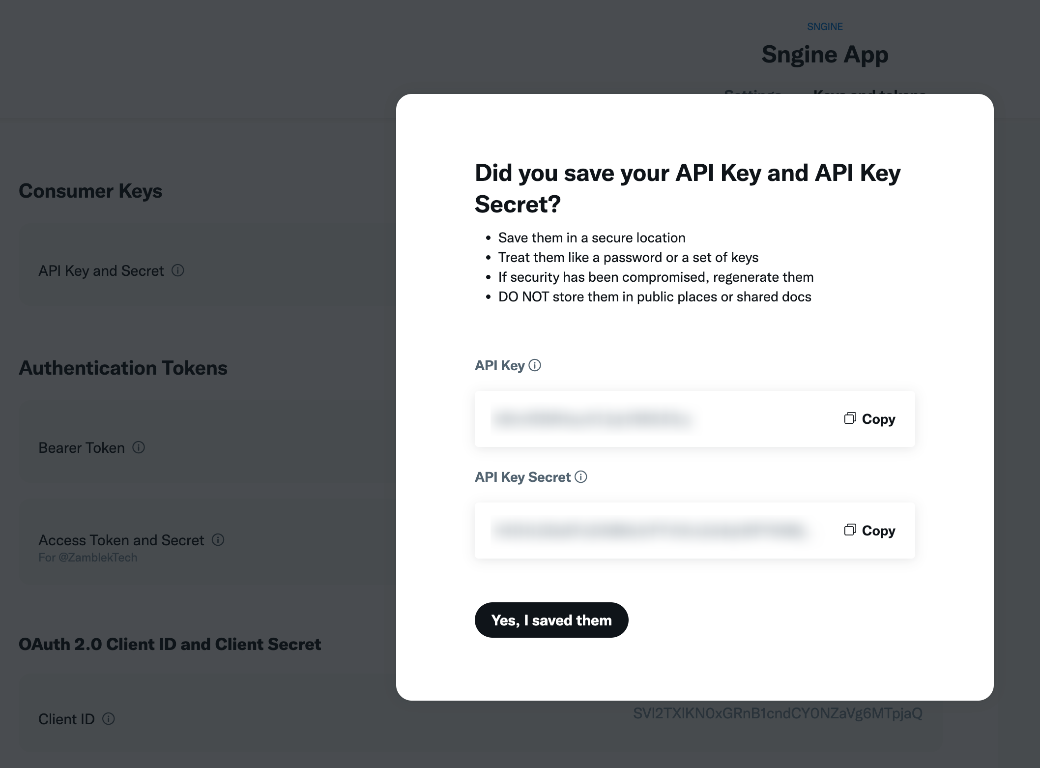Click the info icon next to API Key Secret
The image size is (1040, 768).
[x=581, y=477]
